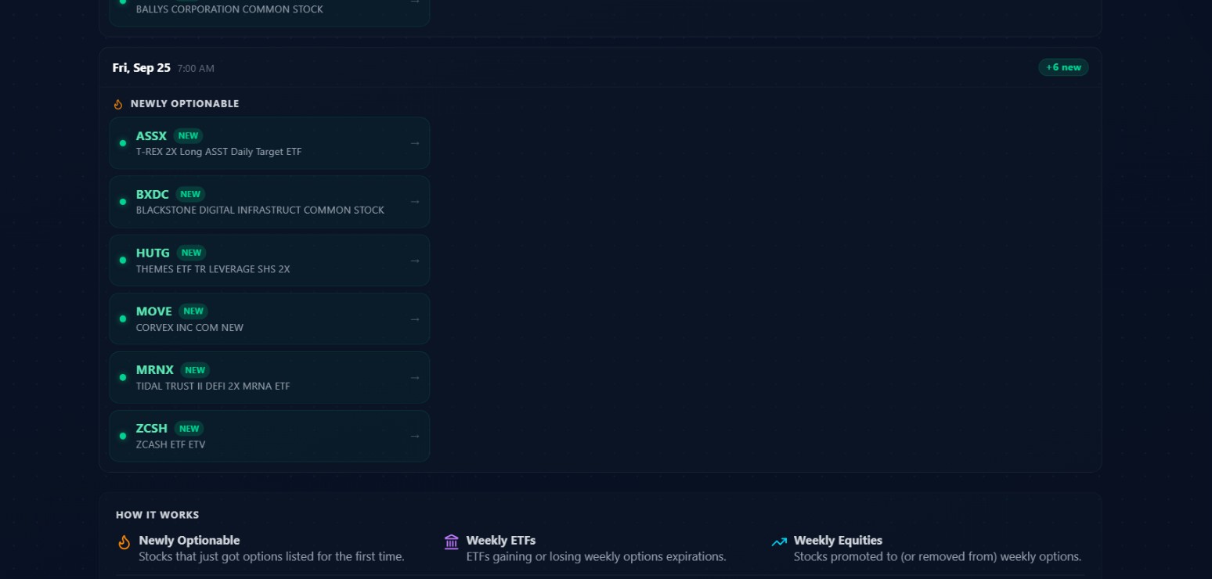Click the NEW badge next to BXDC
Image resolution: width=1212 pixels, height=579 pixels.
(190, 194)
